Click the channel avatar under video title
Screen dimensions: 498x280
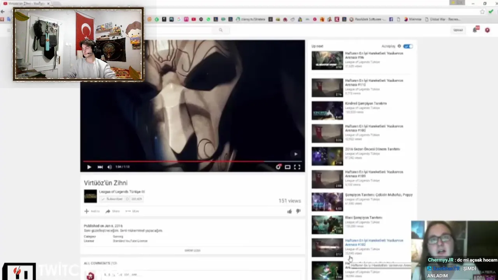coord(90,196)
